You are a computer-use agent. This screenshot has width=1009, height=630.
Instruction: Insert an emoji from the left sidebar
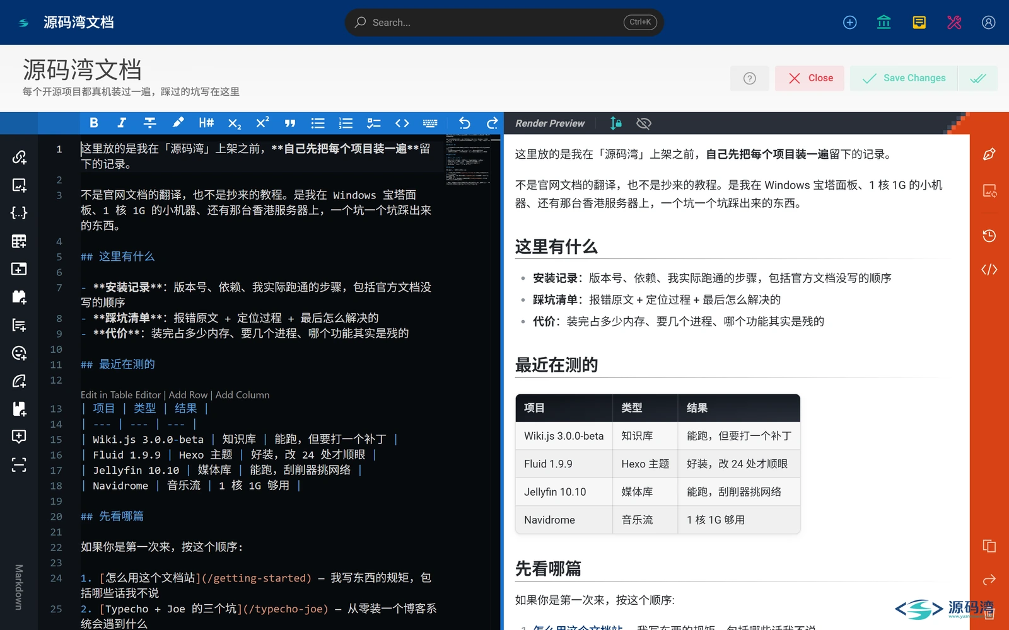[x=19, y=353]
